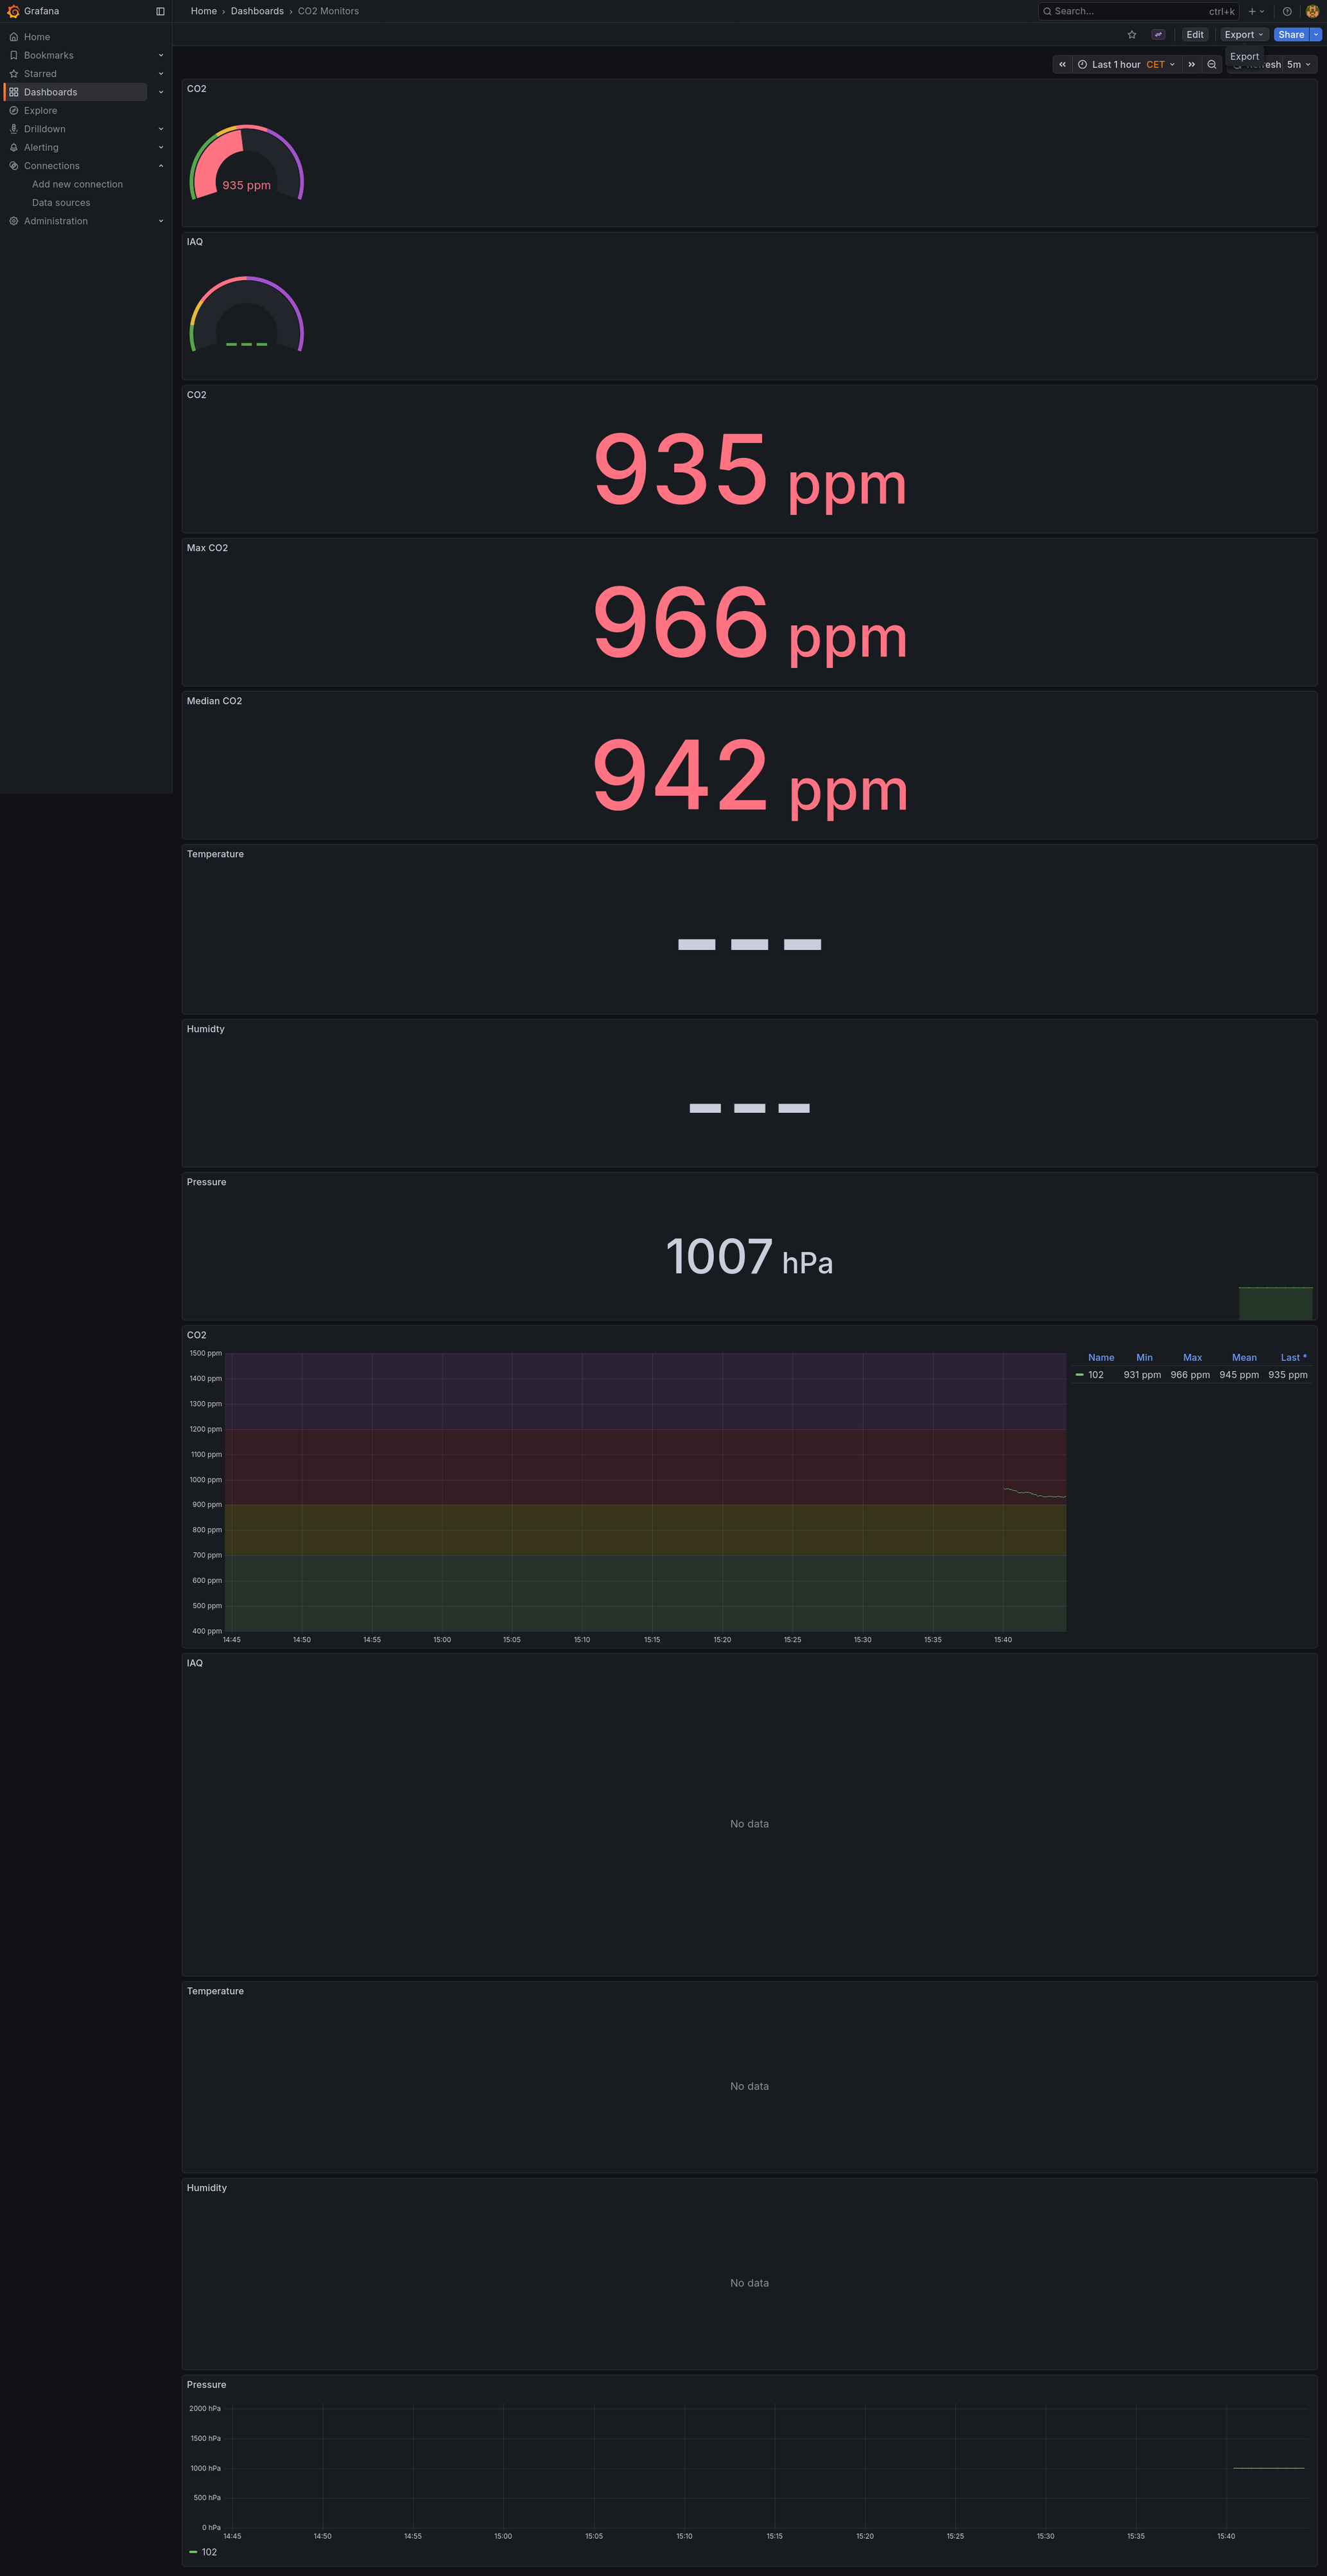
Task: Click the Grafana logo icon
Action: (x=13, y=11)
